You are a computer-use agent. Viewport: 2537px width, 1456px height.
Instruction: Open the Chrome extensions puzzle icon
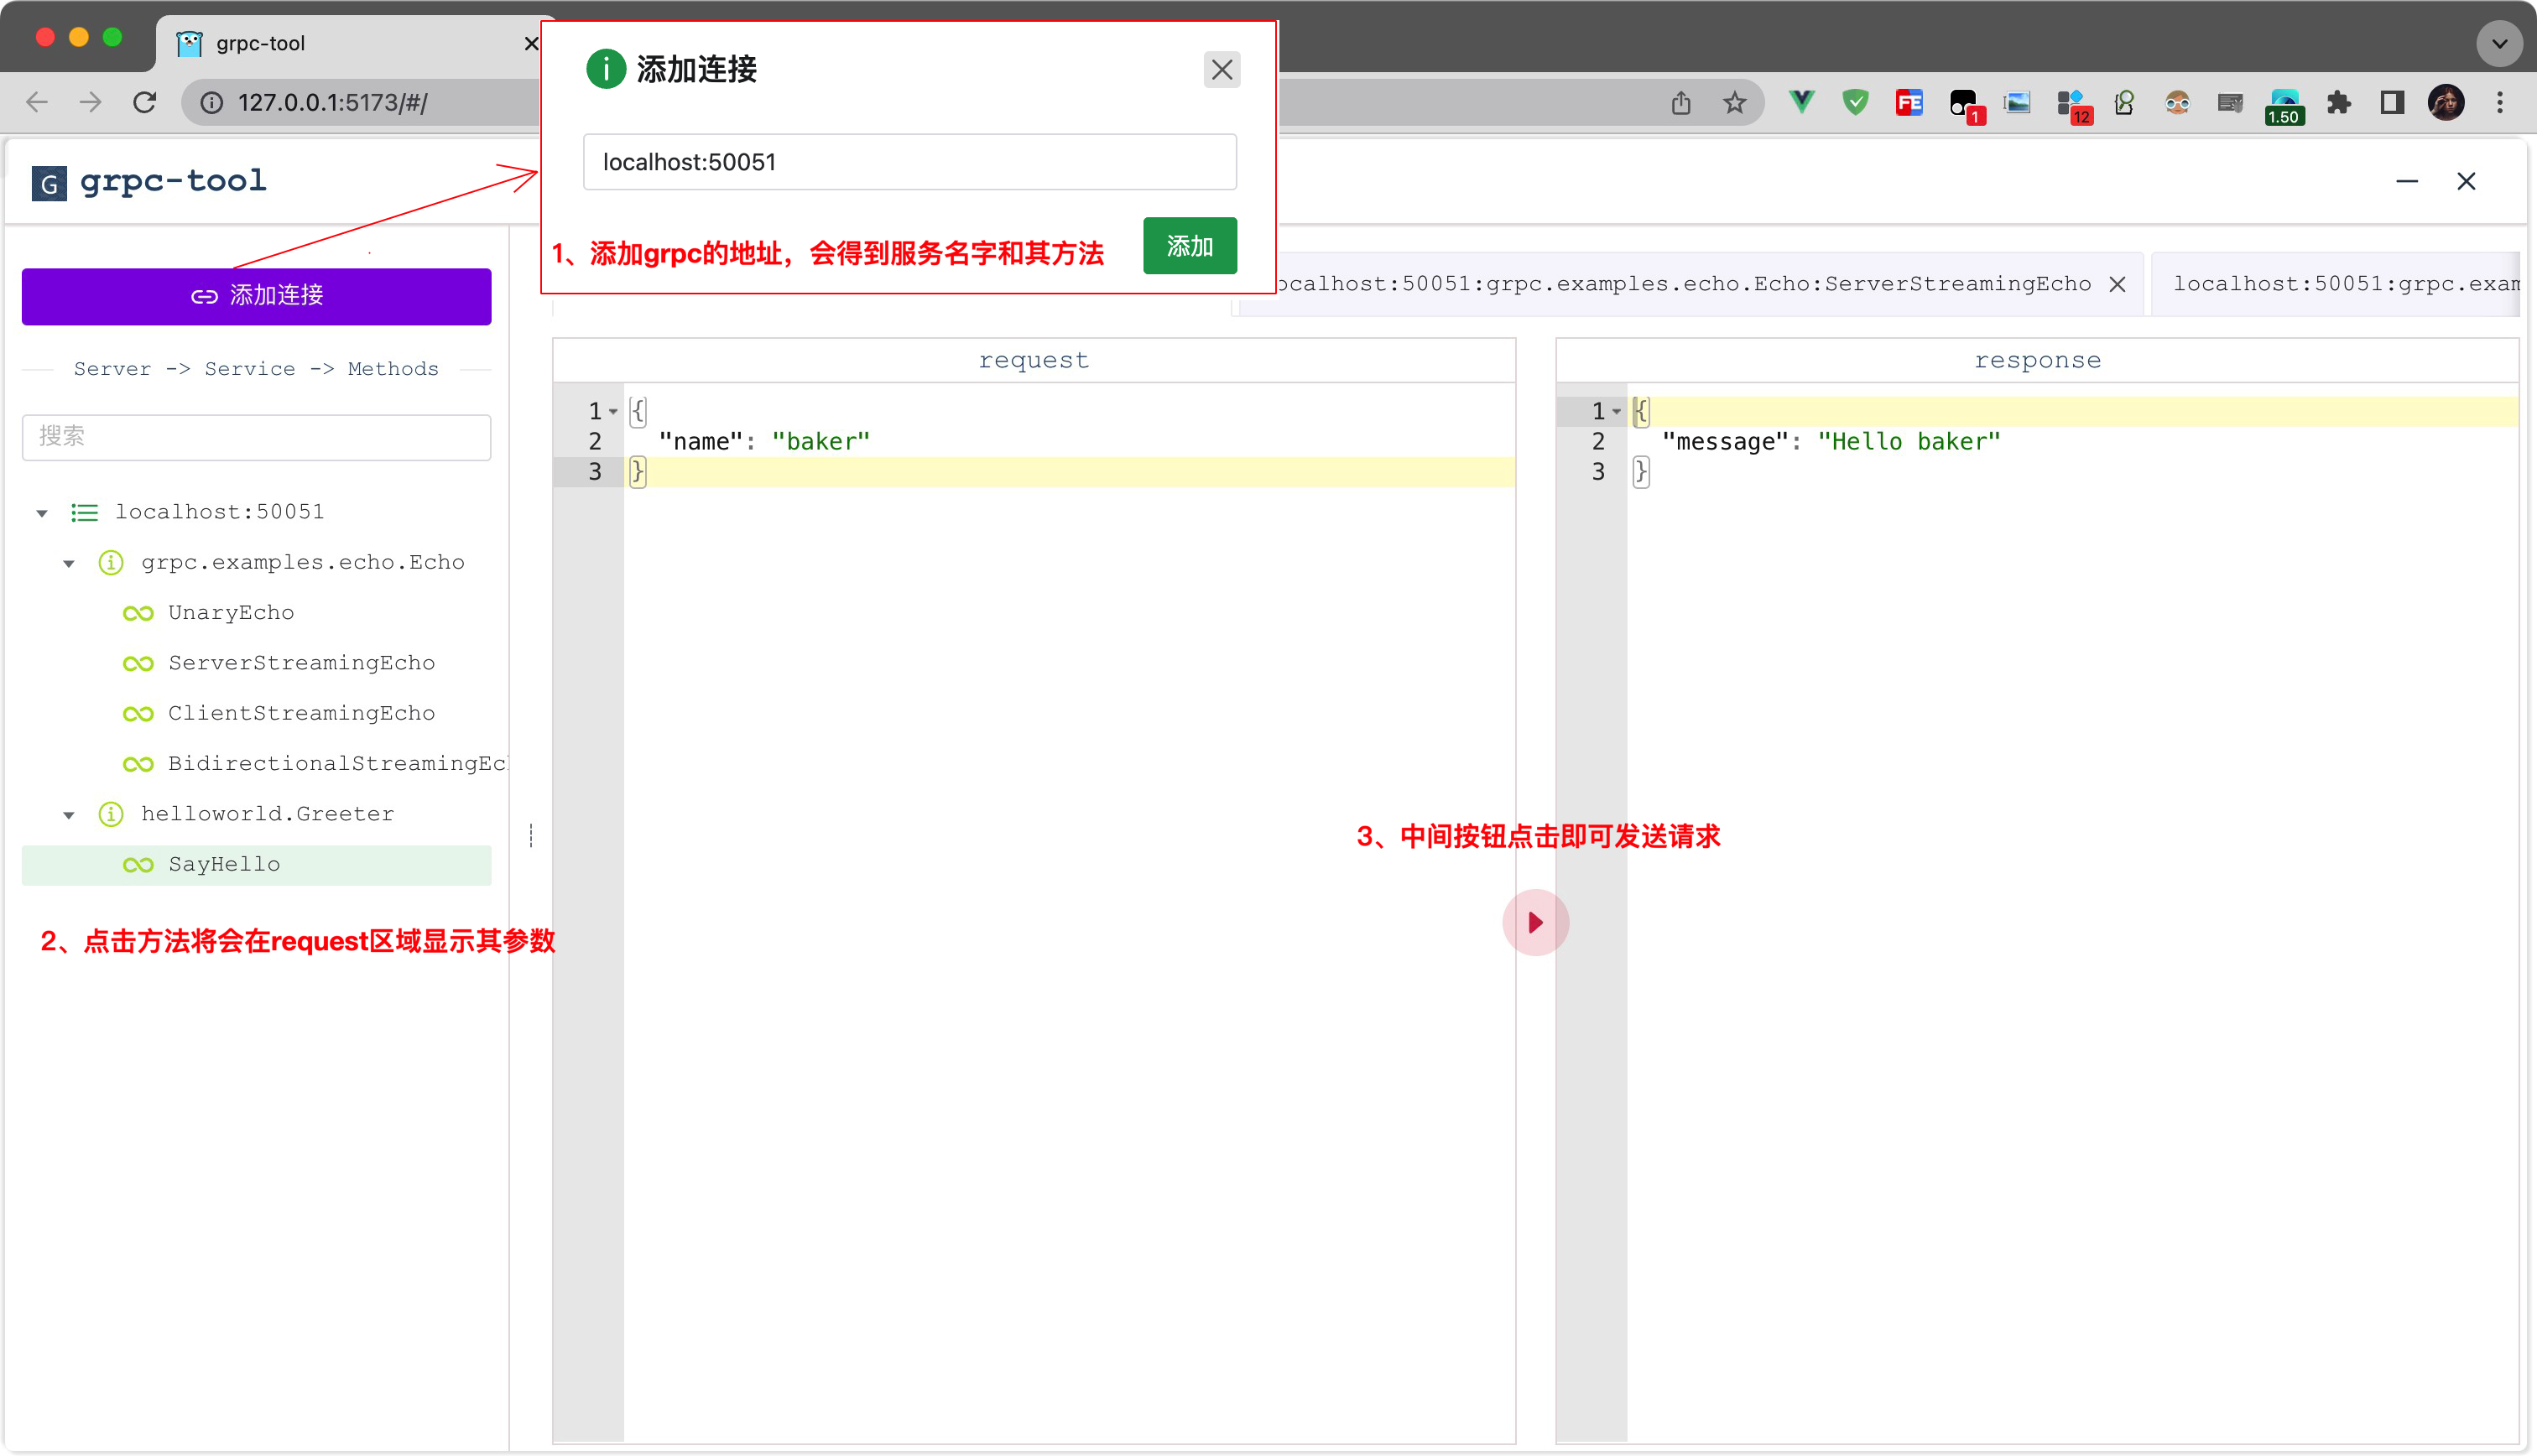(2338, 102)
